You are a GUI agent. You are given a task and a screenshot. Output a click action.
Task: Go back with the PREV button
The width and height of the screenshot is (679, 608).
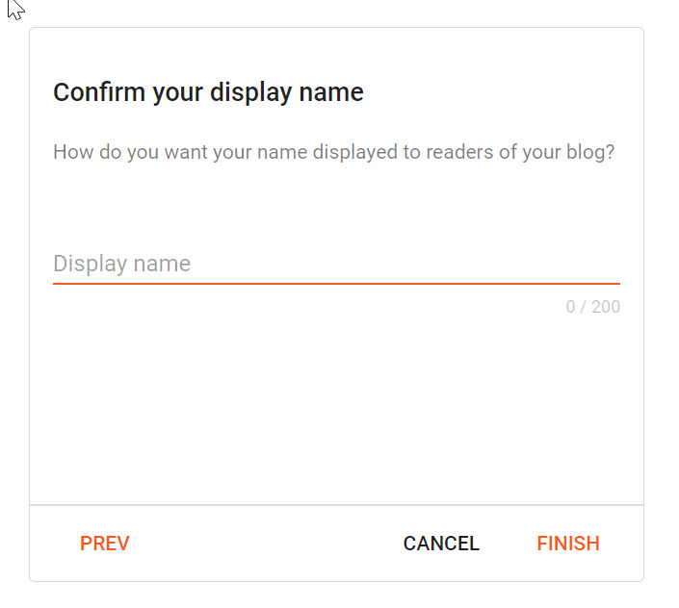click(x=105, y=544)
